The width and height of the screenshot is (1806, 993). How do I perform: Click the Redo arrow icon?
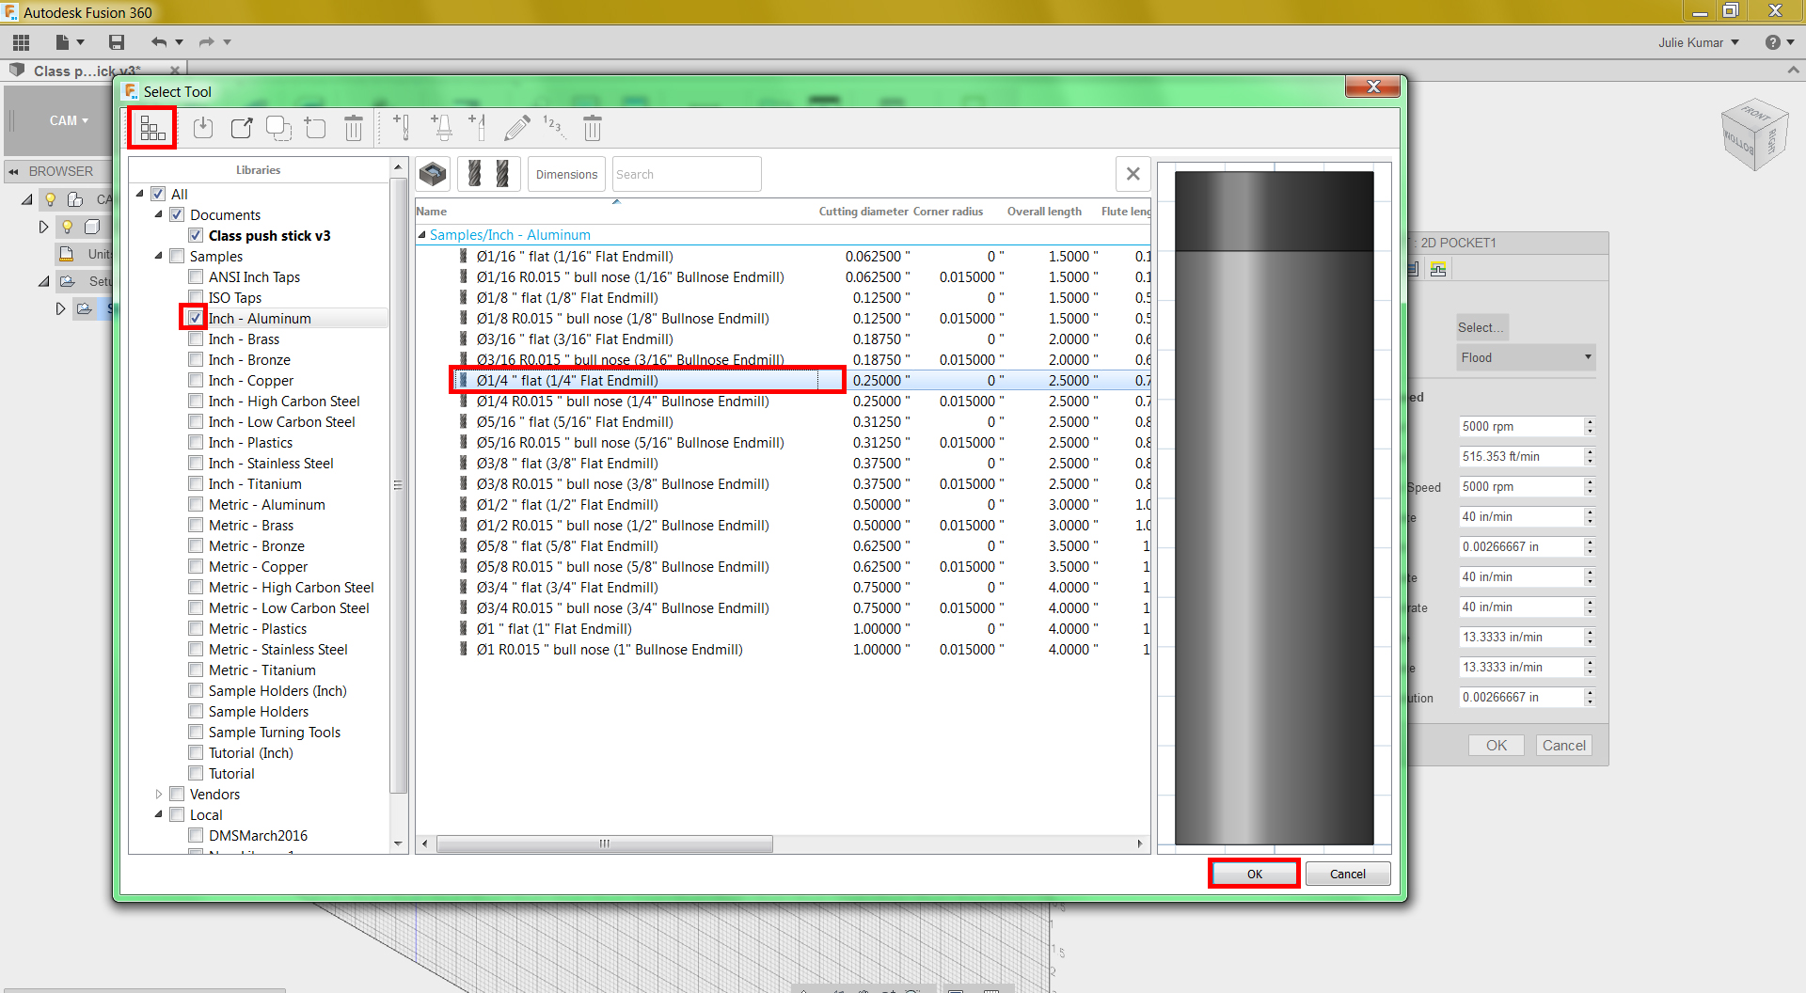point(207,41)
